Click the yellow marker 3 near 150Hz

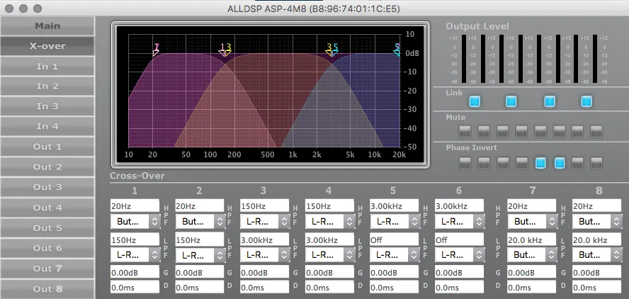click(x=228, y=49)
